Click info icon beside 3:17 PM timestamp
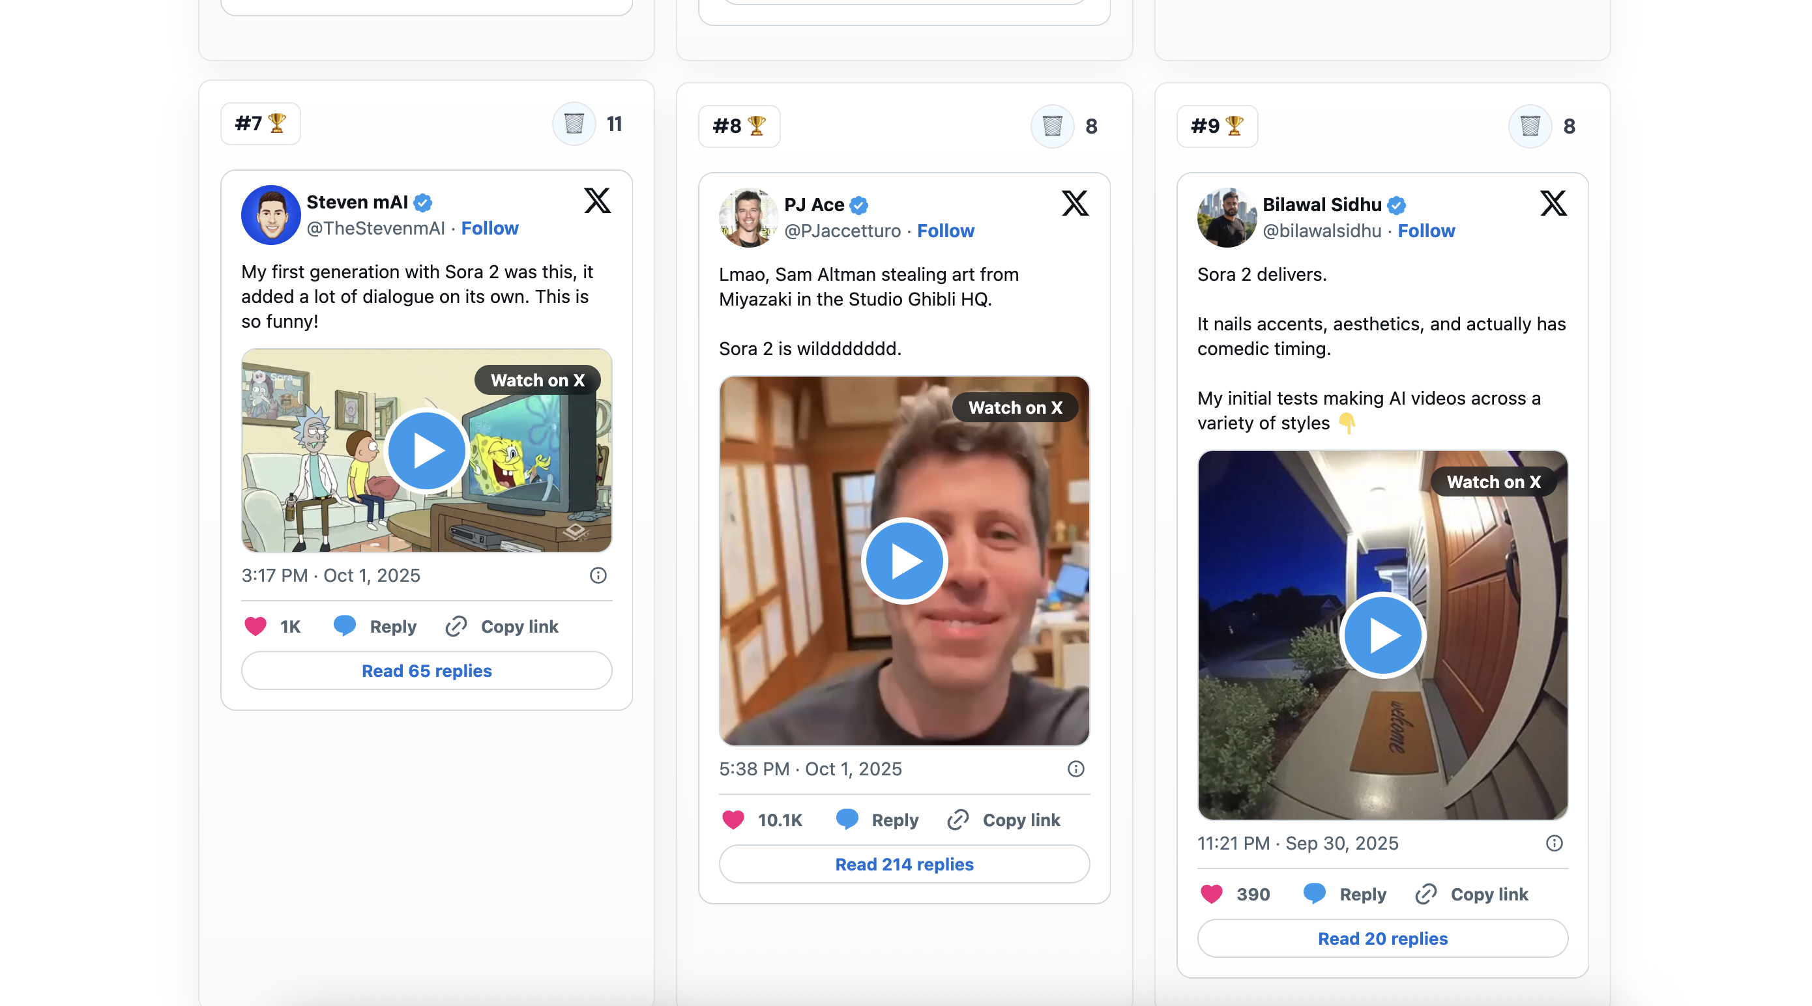Screen dimensions: 1812x1006 tap(598, 576)
